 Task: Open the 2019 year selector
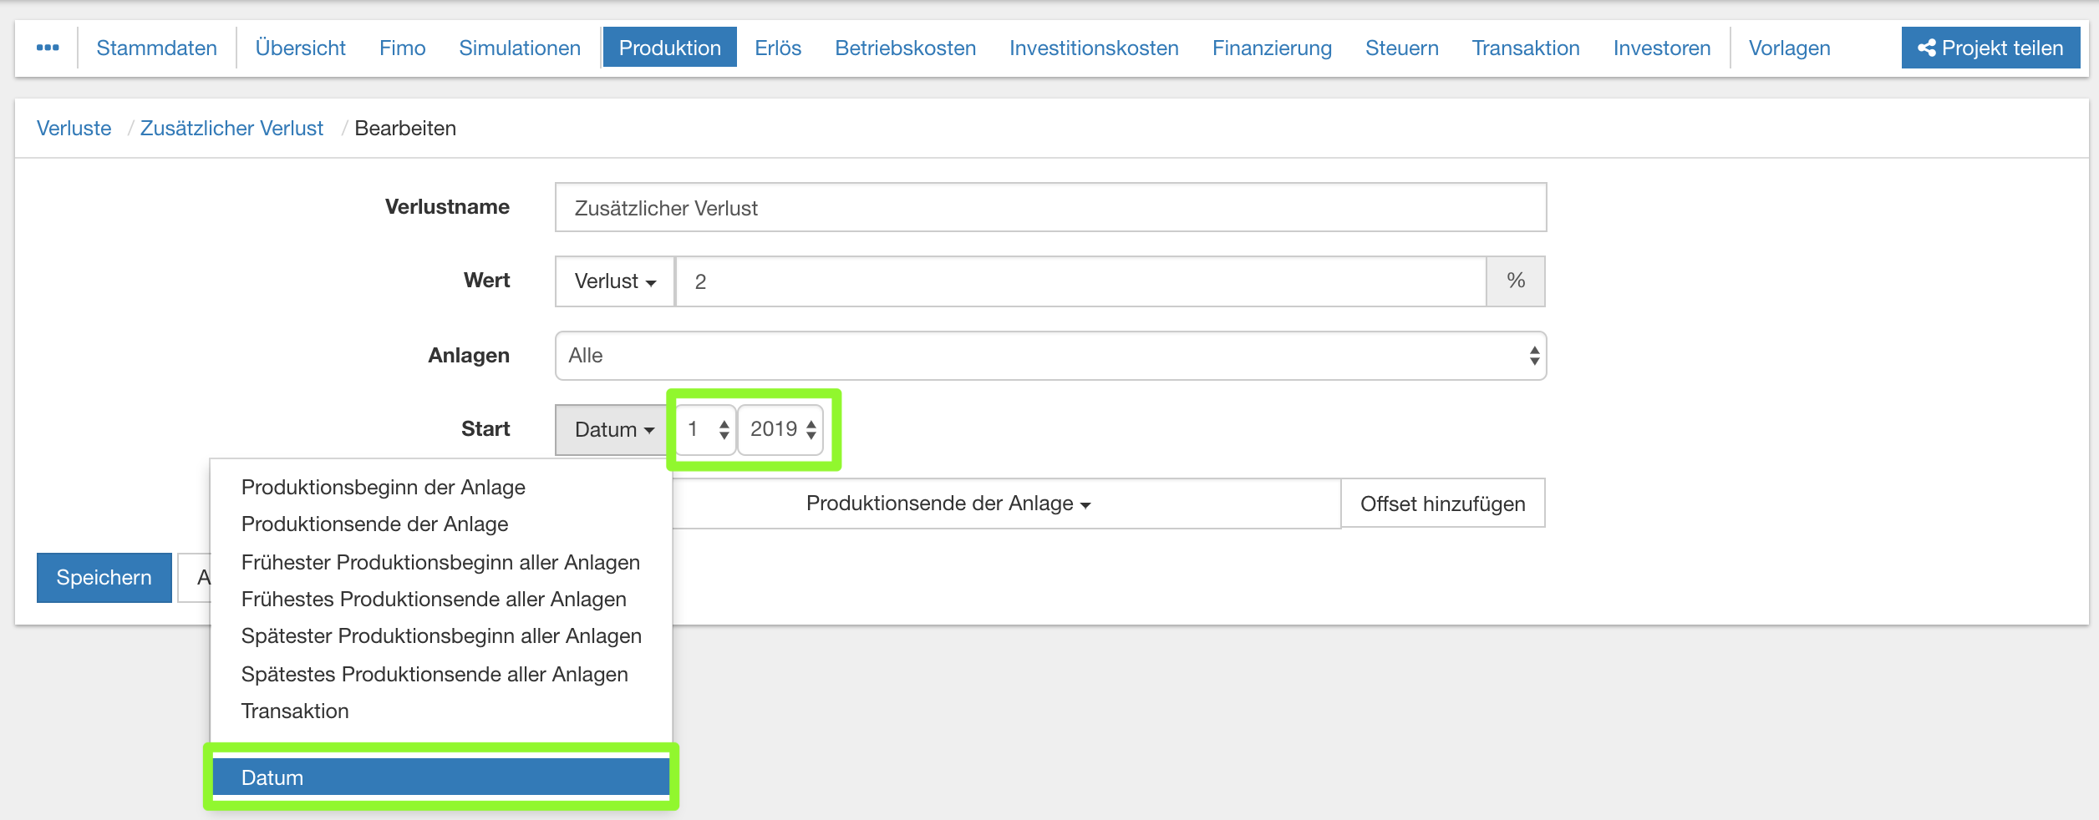(781, 429)
